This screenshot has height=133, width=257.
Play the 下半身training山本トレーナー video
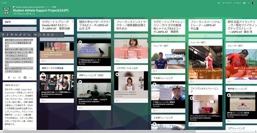pyautogui.click(x=80, y=42)
